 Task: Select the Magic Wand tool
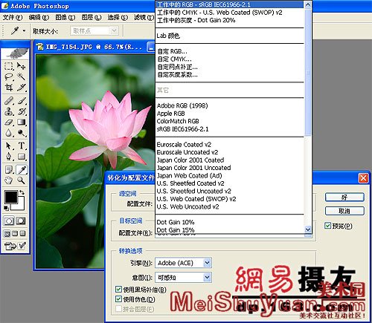pyautogui.click(x=22, y=76)
